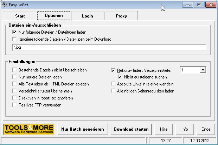Uncheck 'Nur folgende Dateien / Dateitypen laden'
218x145 pixels.
tap(14, 32)
